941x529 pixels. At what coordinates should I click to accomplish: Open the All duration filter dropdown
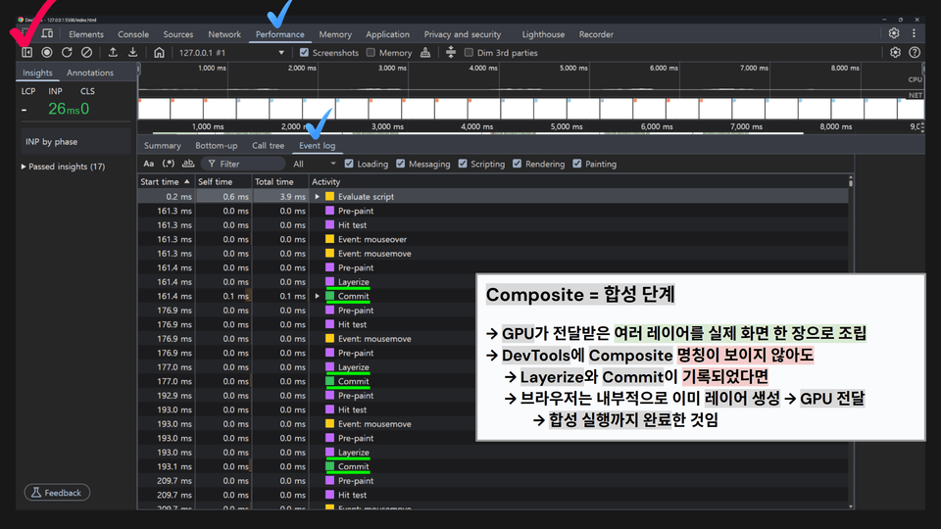(x=314, y=164)
